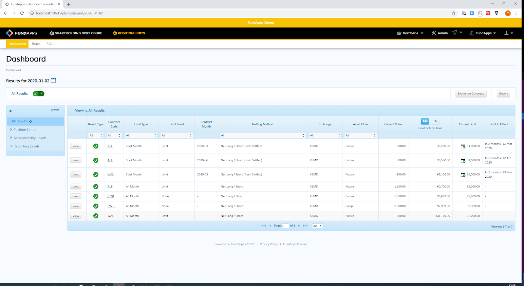
Task: Open Position Limits module in navbar
Action: (x=129, y=33)
